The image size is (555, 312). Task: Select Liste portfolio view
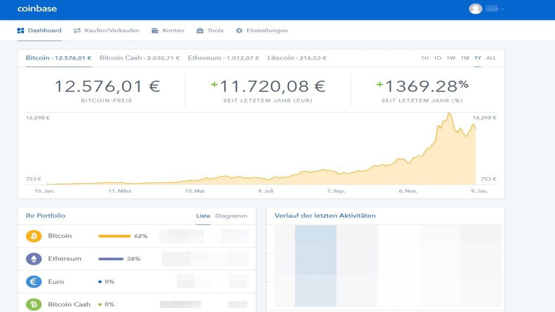[203, 216]
